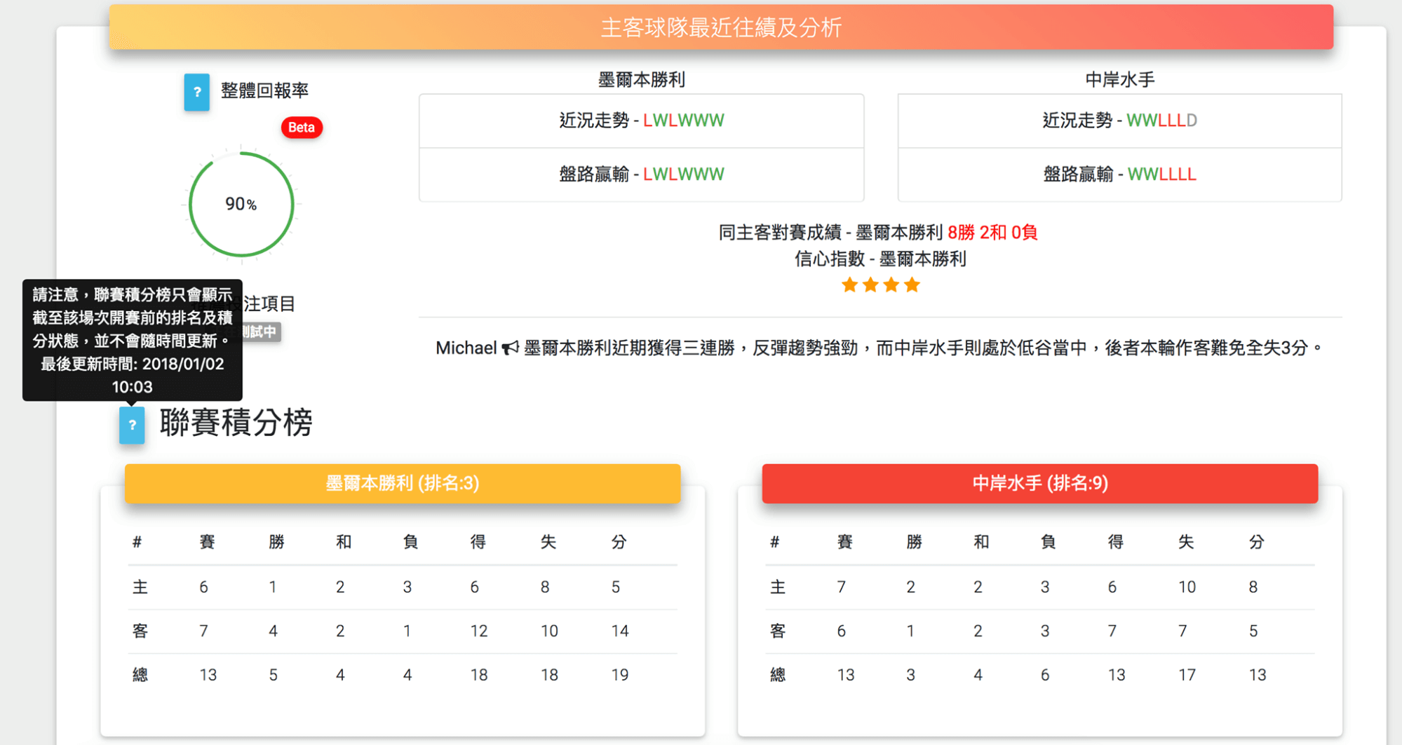Viewport: 1402px width, 745px height.
Task: Click 近況走勢 - LWLWWW for 墨爾本勝利
Action: [x=641, y=121]
